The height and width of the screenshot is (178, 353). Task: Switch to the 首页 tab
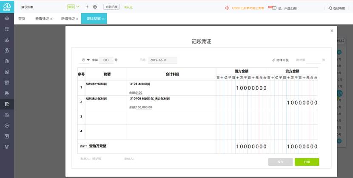click(21, 19)
